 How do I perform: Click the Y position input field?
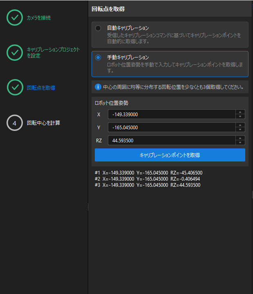[172, 128]
